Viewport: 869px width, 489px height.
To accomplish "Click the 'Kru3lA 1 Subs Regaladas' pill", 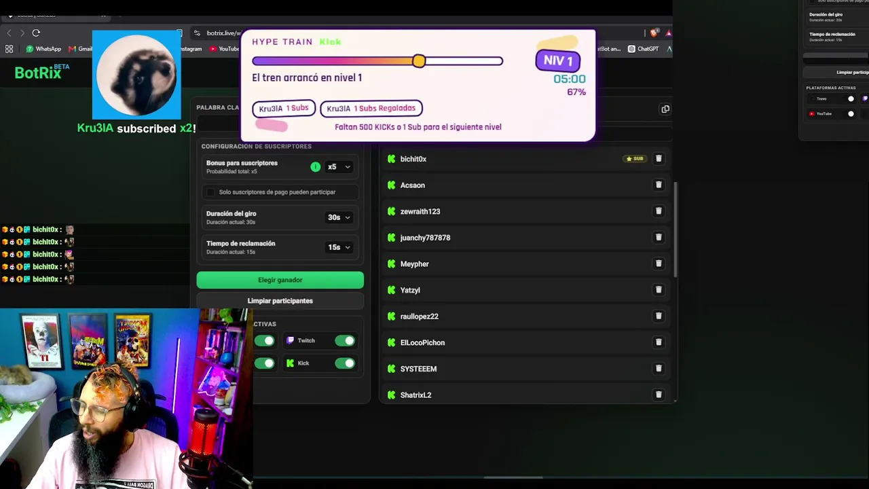I will click(371, 109).
